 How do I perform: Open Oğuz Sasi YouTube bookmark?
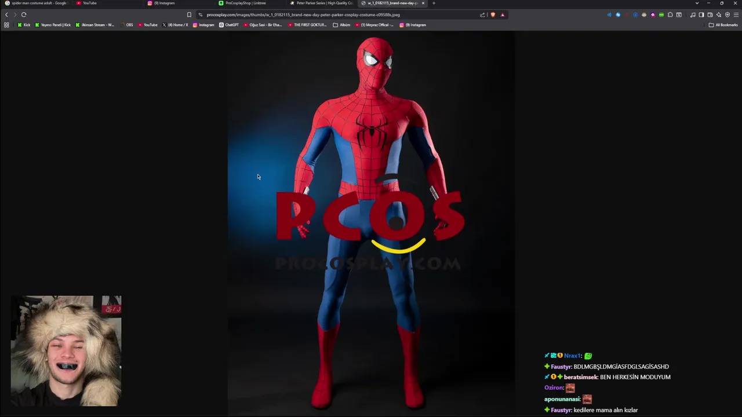pos(263,25)
